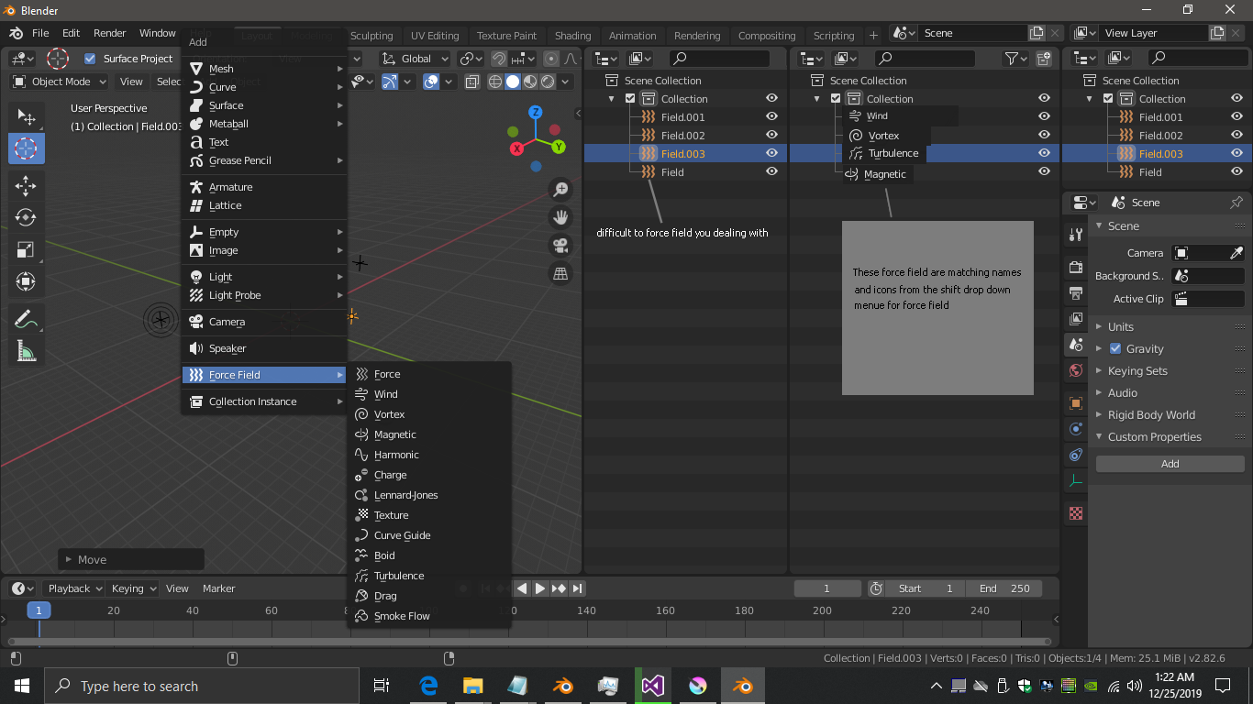Open the File menu
This screenshot has width=1253, height=704.
[40, 33]
